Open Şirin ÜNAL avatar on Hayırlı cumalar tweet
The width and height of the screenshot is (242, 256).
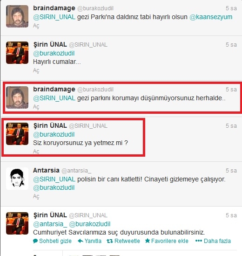click(x=17, y=53)
